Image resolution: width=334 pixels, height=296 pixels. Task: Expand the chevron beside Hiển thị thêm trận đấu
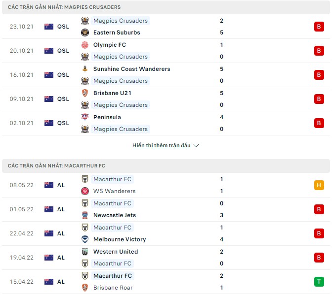coord(196,146)
